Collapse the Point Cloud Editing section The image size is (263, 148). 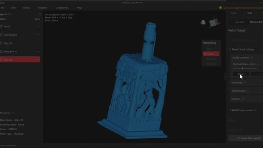coord(242,49)
